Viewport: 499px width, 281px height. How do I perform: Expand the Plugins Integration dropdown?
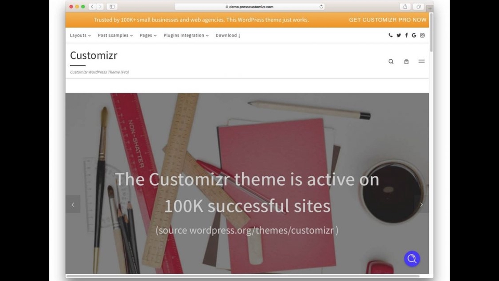pos(186,35)
